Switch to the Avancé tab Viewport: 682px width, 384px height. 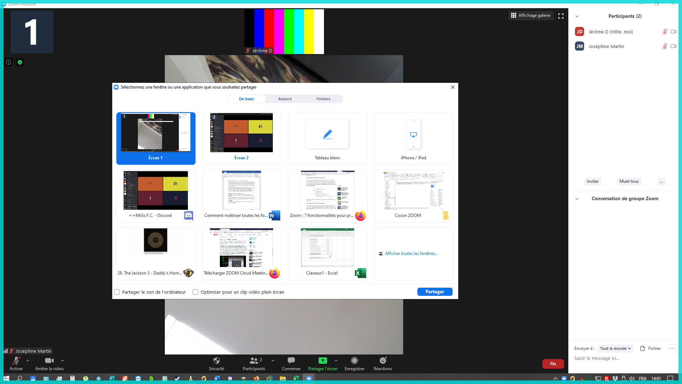(285, 99)
